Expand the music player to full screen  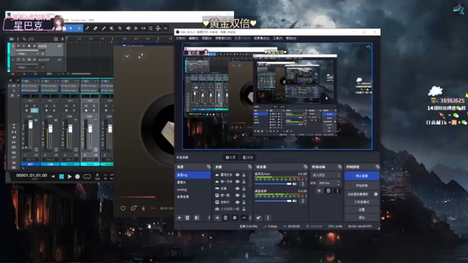pos(140,56)
